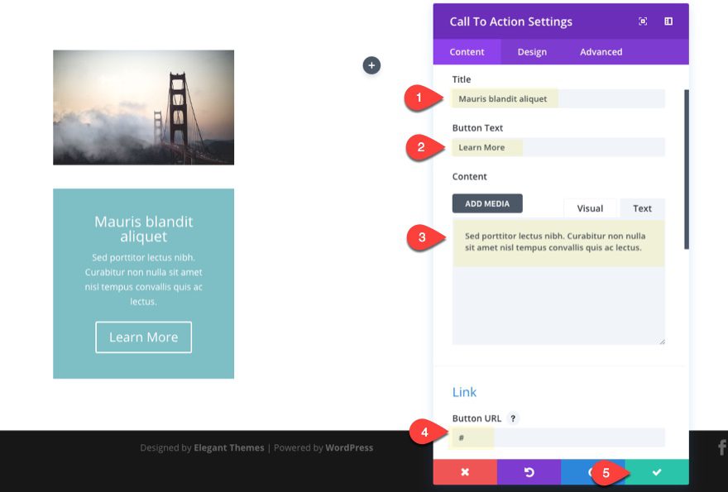Expand the Link section heading

464,392
